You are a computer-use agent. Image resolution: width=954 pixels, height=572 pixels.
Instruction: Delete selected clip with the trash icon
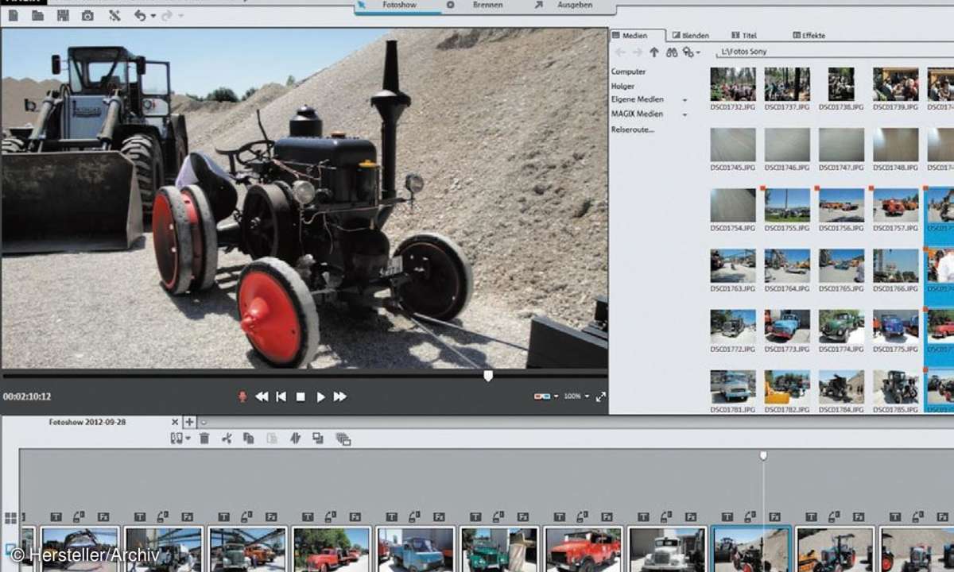pos(204,438)
